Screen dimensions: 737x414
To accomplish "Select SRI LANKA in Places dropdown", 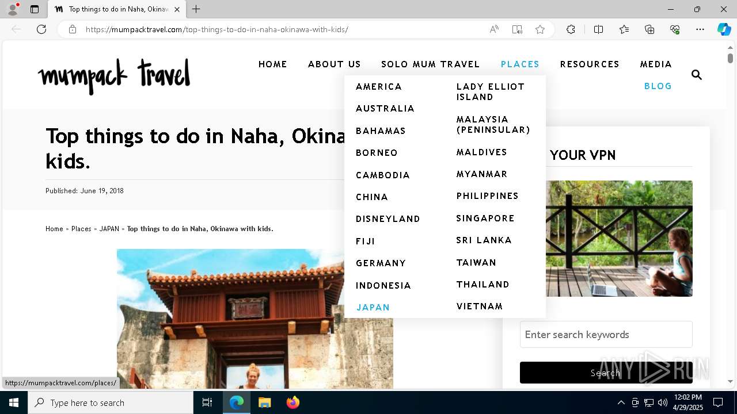I will click(x=484, y=240).
